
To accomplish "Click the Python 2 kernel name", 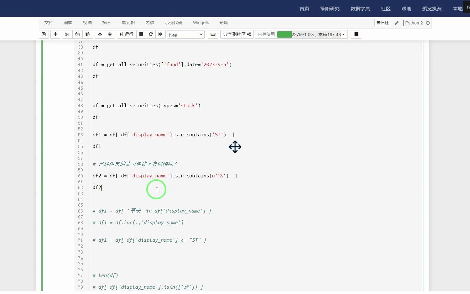I will [x=414, y=23].
